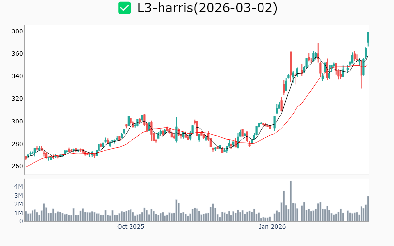Click the 4M volume axis label
Screen dimensions: 394x246
click(x=18, y=187)
